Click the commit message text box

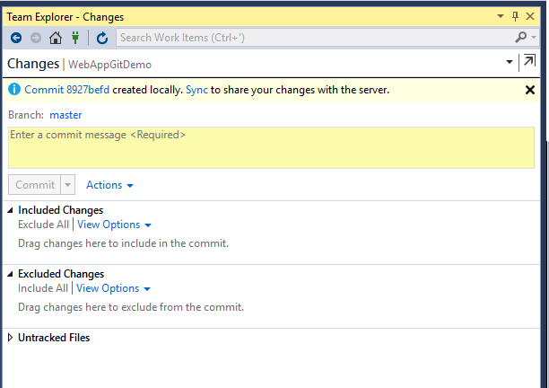pyautogui.click(x=271, y=147)
